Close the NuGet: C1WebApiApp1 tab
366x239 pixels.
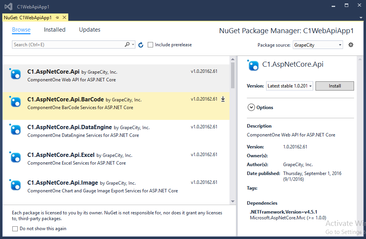(64, 18)
